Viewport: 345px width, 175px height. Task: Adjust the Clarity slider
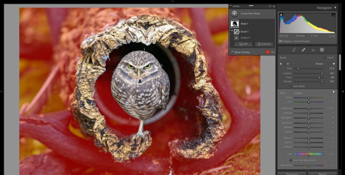pyautogui.click(x=309, y=143)
